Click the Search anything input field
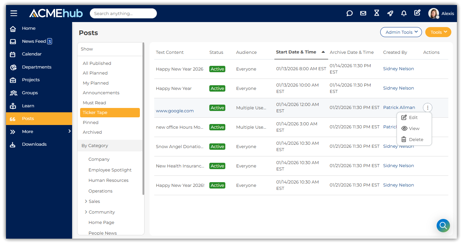 pyautogui.click(x=123, y=13)
